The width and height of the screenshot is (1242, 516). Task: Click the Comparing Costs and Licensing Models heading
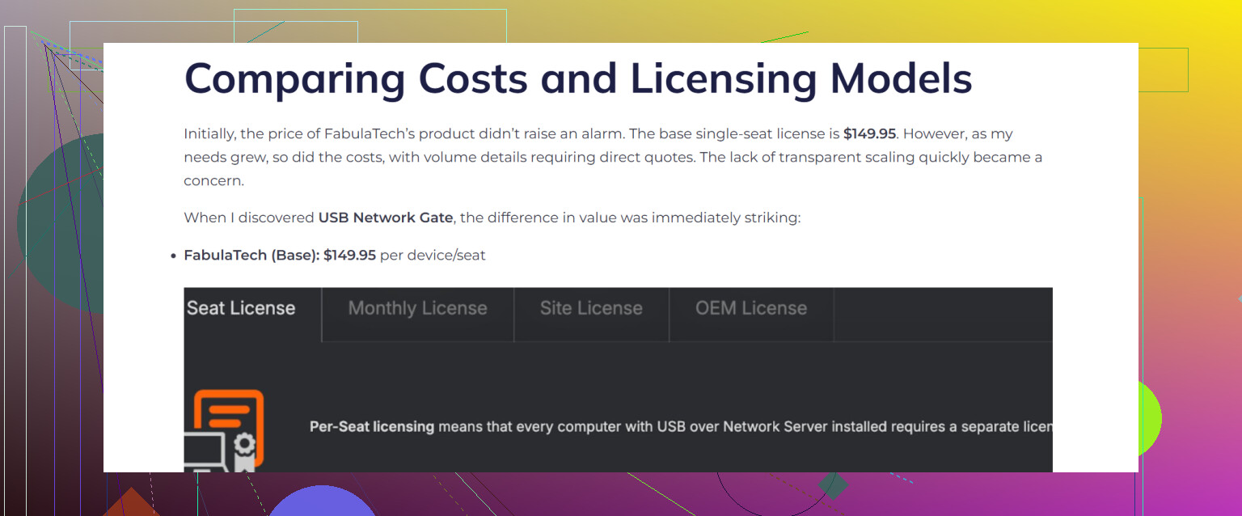577,79
